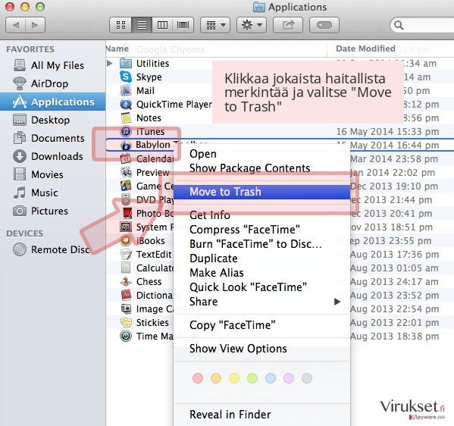Apply the purple label color
This screenshot has height=426, width=454.
point(289,378)
